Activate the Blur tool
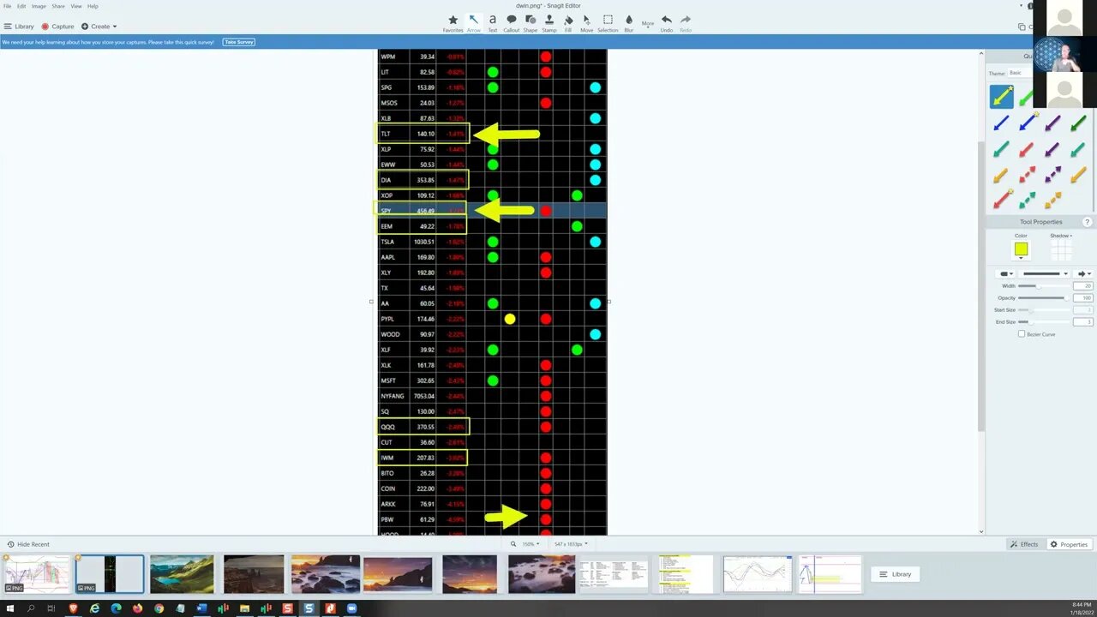 (x=629, y=23)
